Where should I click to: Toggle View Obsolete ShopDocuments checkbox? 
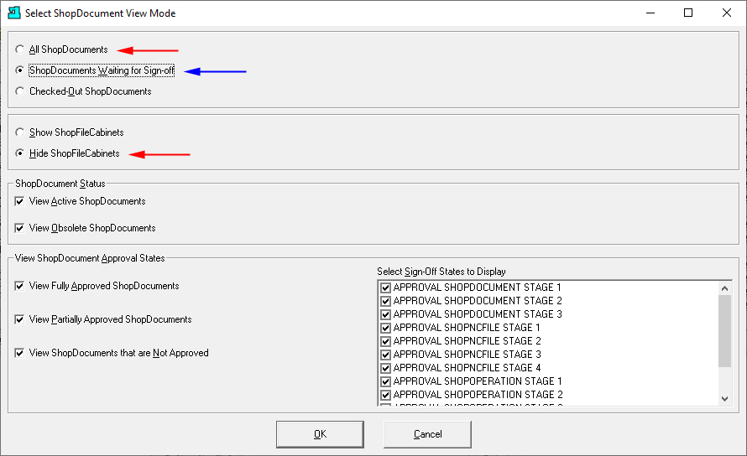(x=19, y=228)
